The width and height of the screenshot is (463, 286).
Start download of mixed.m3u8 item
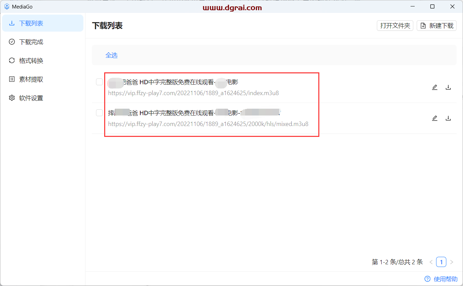[448, 118]
